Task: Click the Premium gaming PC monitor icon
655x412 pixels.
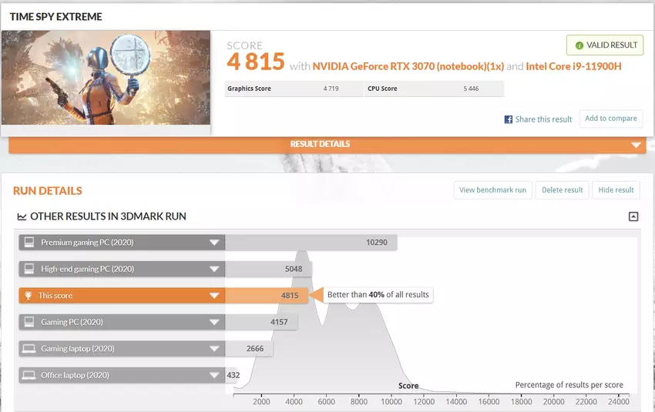Action: pyautogui.click(x=29, y=243)
